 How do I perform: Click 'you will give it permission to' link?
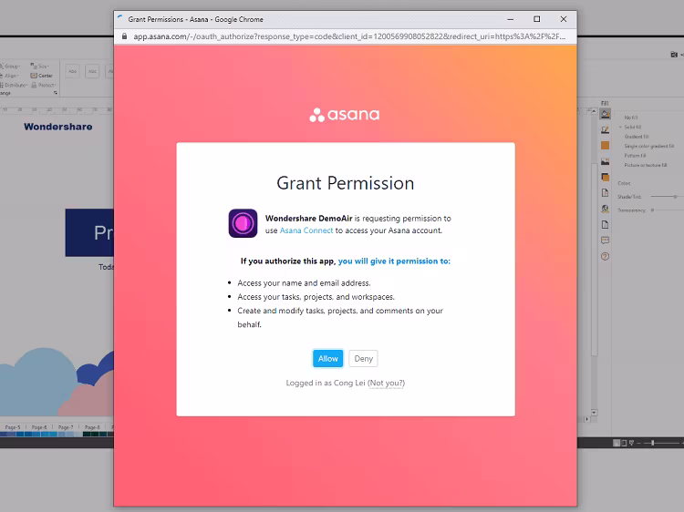394,261
